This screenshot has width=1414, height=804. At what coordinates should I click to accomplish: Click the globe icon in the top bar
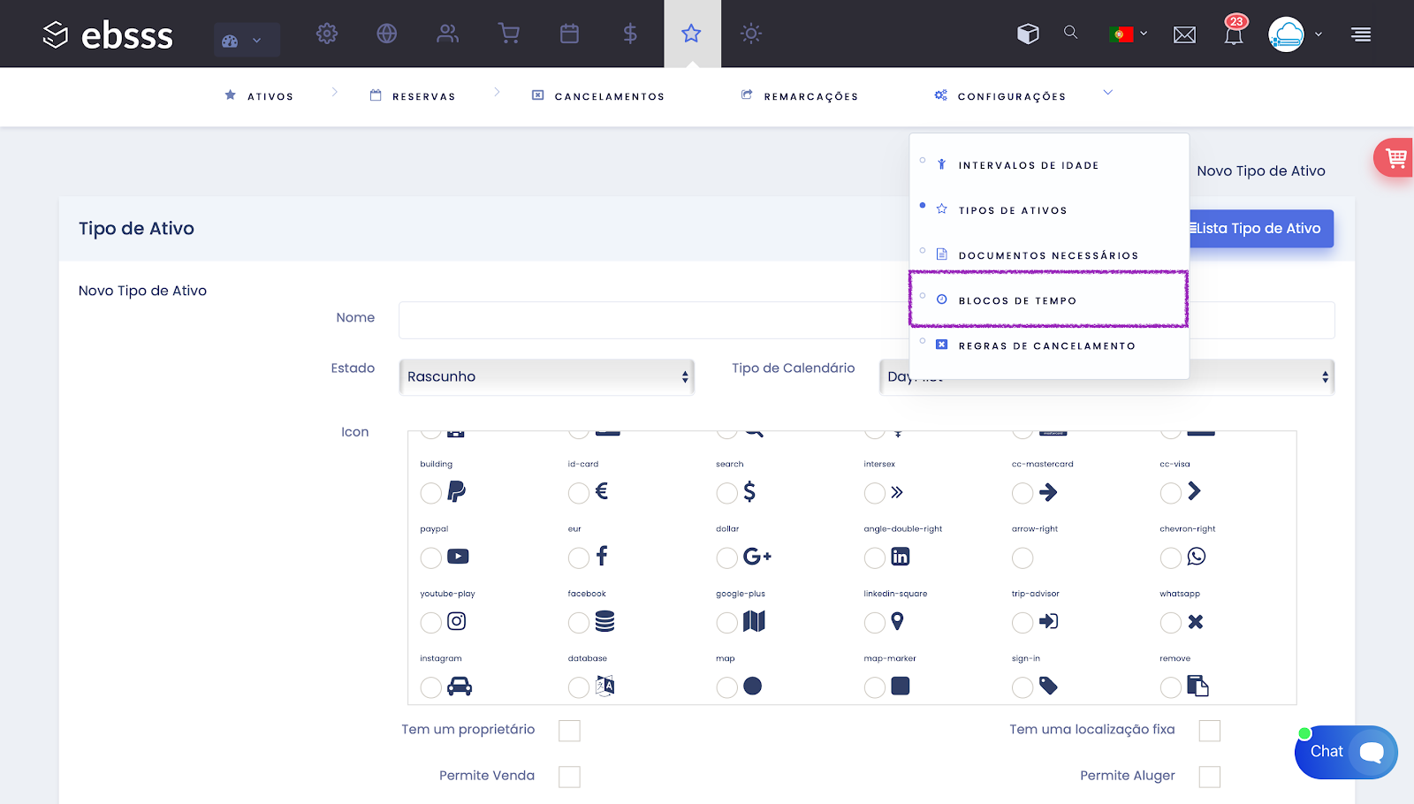click(x=387, y=34)
